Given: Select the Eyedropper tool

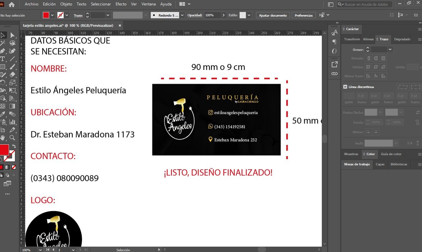Looking at the screenshot, I should click(x=3, y=114).
